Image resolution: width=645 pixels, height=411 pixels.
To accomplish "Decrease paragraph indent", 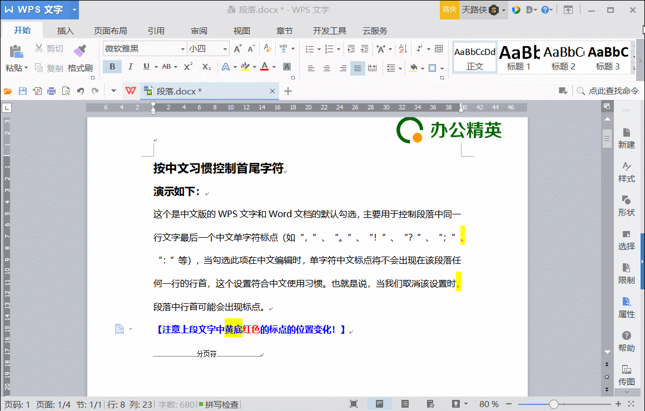I will click(x=351, y=49).
